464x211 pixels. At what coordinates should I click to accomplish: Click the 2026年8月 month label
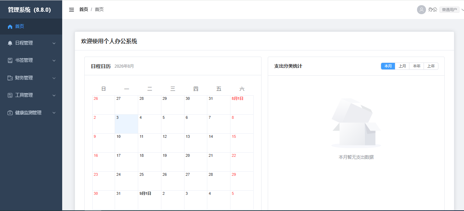(124, 66)
